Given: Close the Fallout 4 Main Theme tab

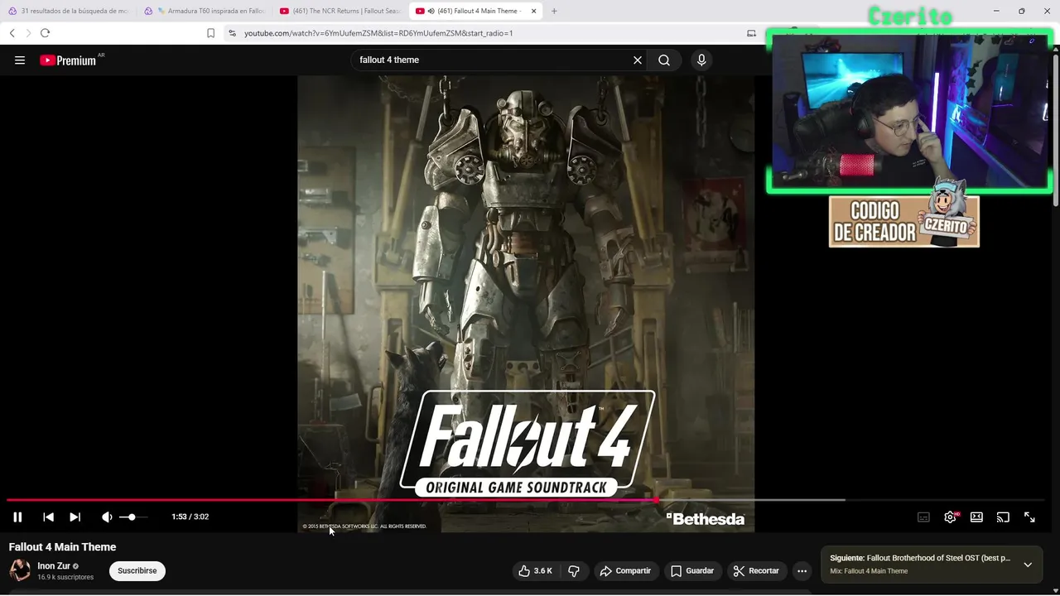Looking at the screenshot, I should click(x=534, y=11).
